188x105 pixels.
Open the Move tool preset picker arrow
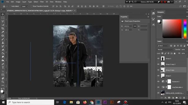pos(6,6)
